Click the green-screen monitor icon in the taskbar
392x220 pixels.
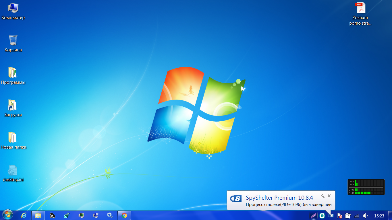(x=81, y=215)
